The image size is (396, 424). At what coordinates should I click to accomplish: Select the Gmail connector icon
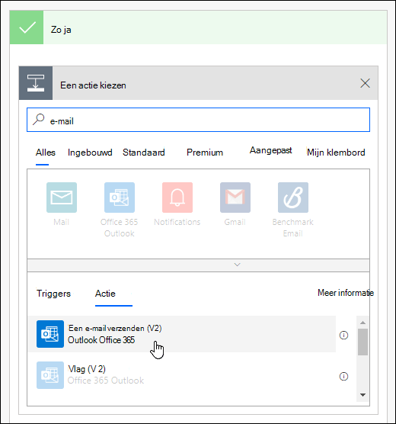click(x=235, y=198)
